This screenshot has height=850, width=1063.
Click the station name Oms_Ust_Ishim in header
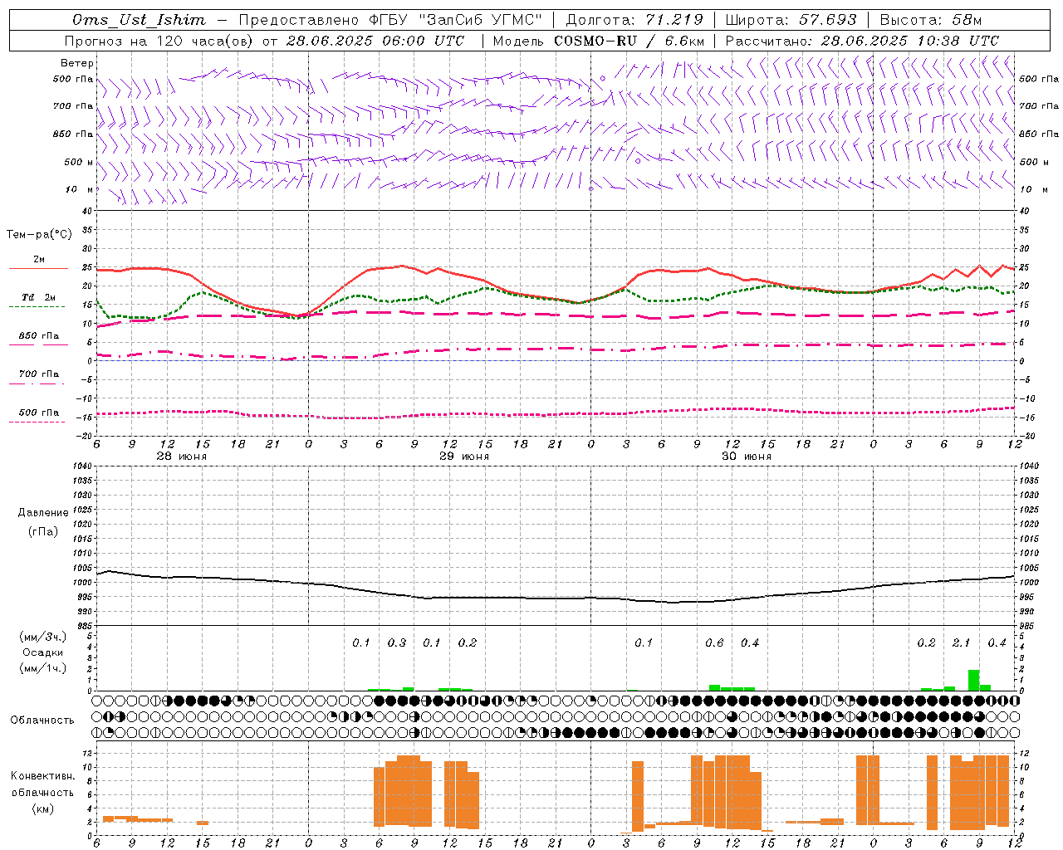tap(139, 20)
